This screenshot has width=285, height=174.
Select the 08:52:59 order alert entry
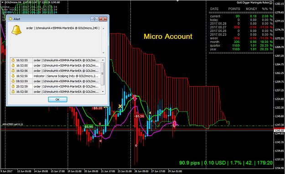[56, 81]
